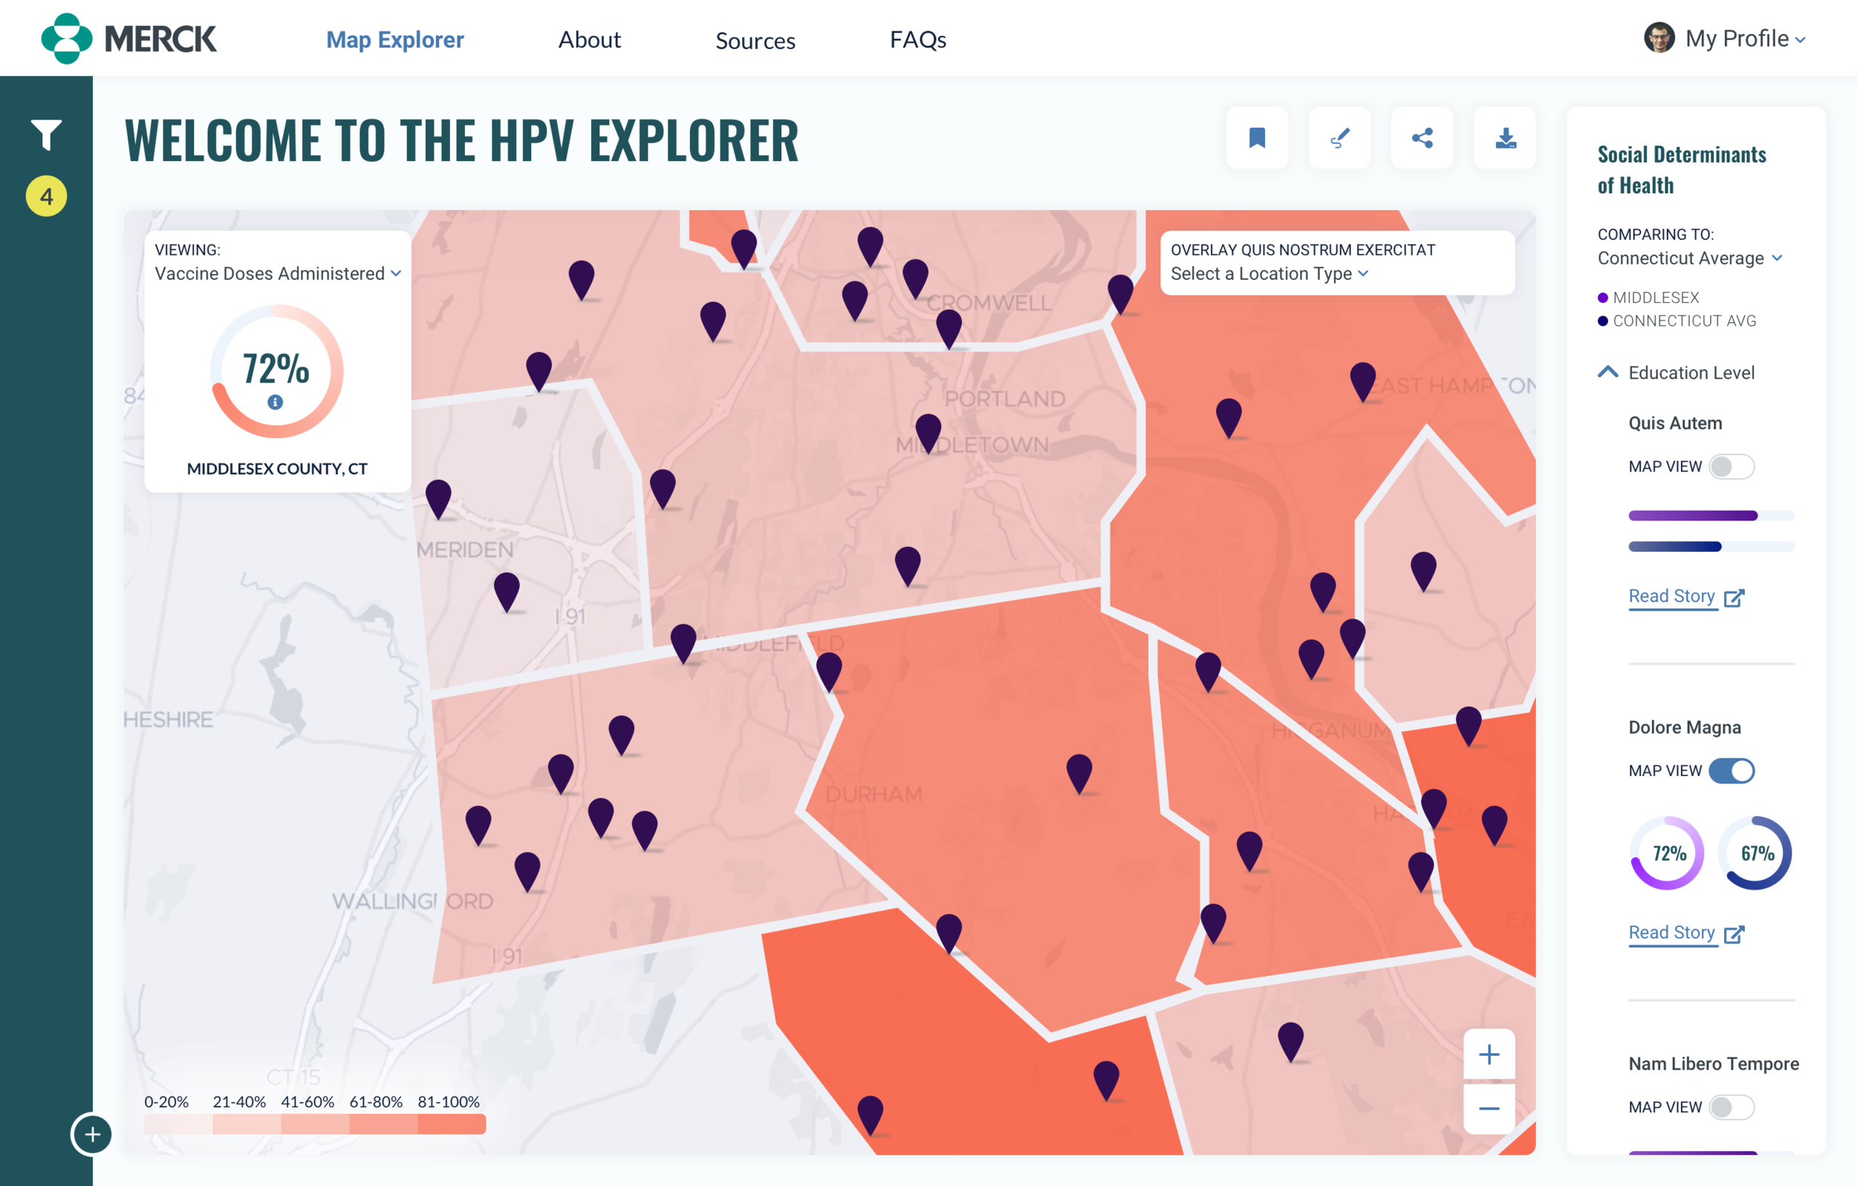Go to Map Explorer tab

pyautogui.click(x=395, y=39)
